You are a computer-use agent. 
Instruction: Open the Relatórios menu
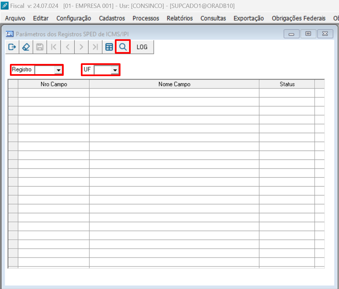pos(180,18)
